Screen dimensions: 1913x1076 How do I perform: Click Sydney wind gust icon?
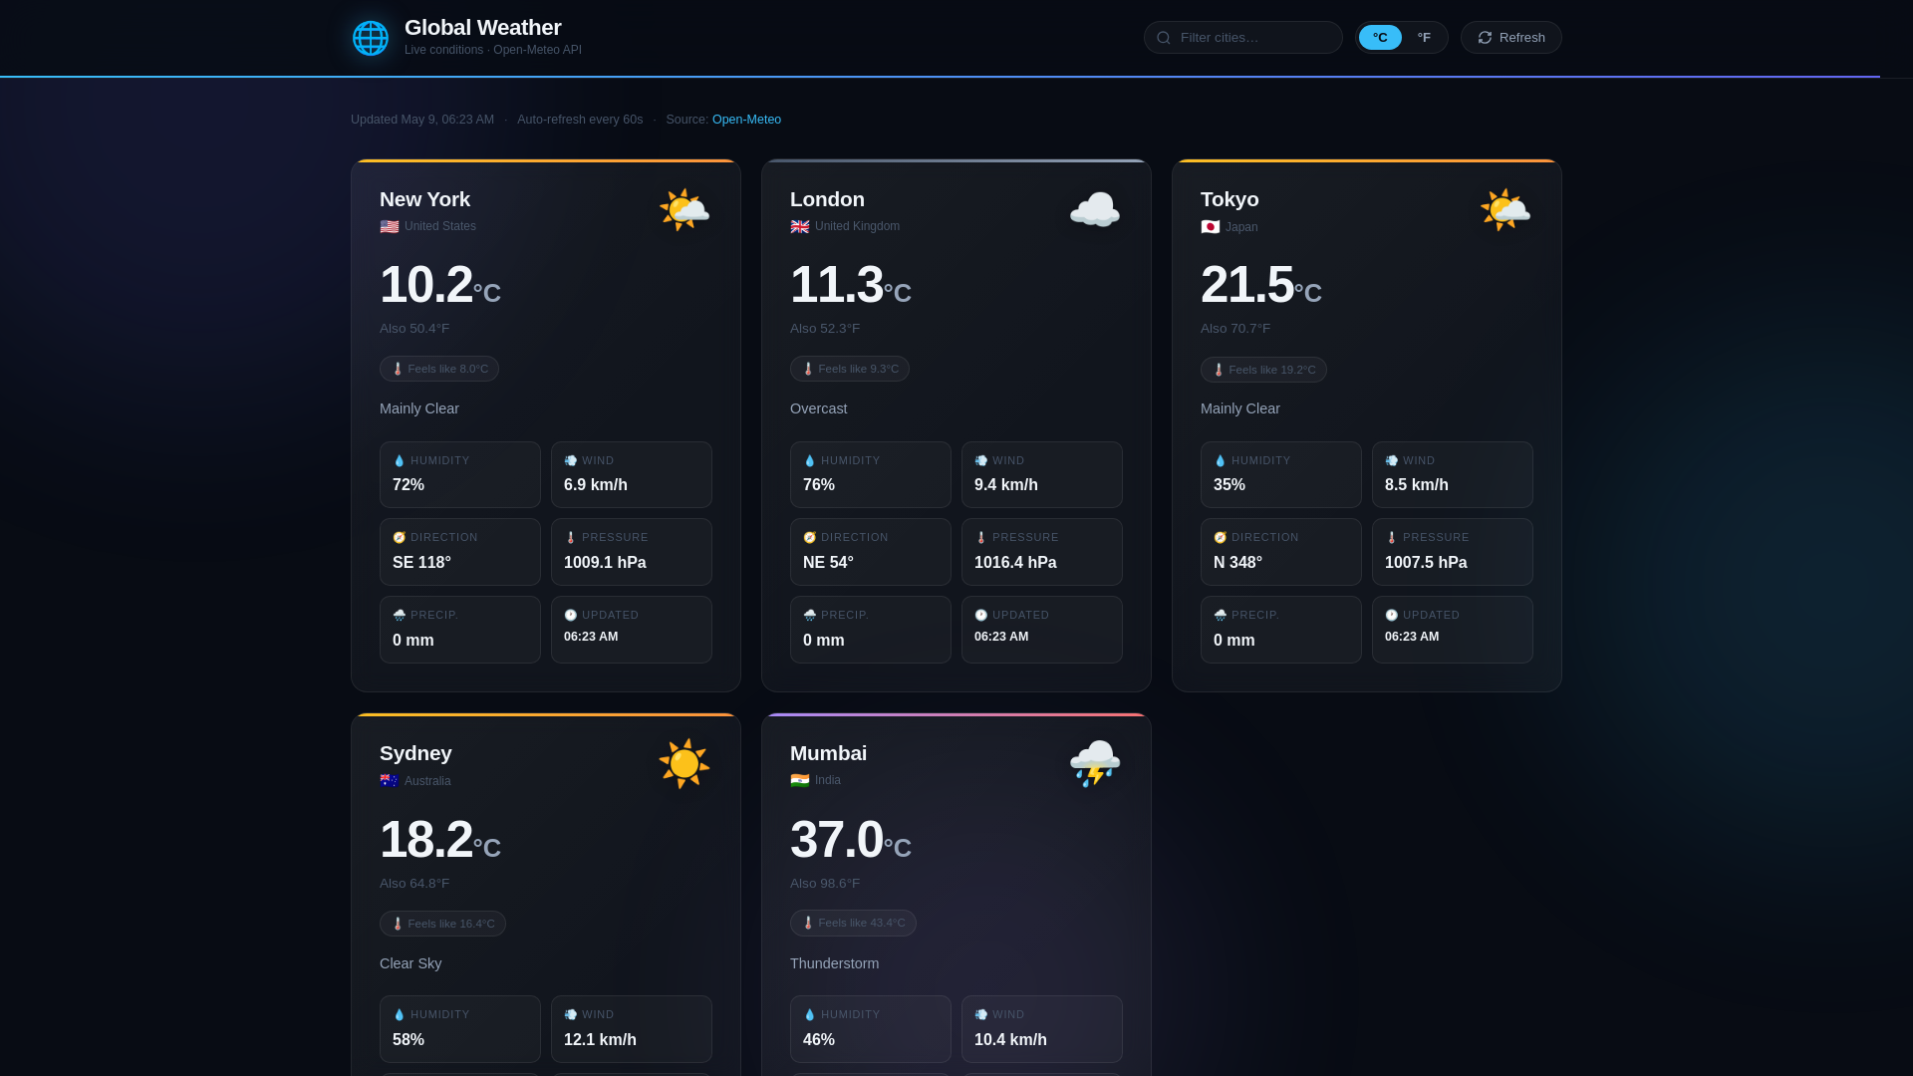[571, 1015]
